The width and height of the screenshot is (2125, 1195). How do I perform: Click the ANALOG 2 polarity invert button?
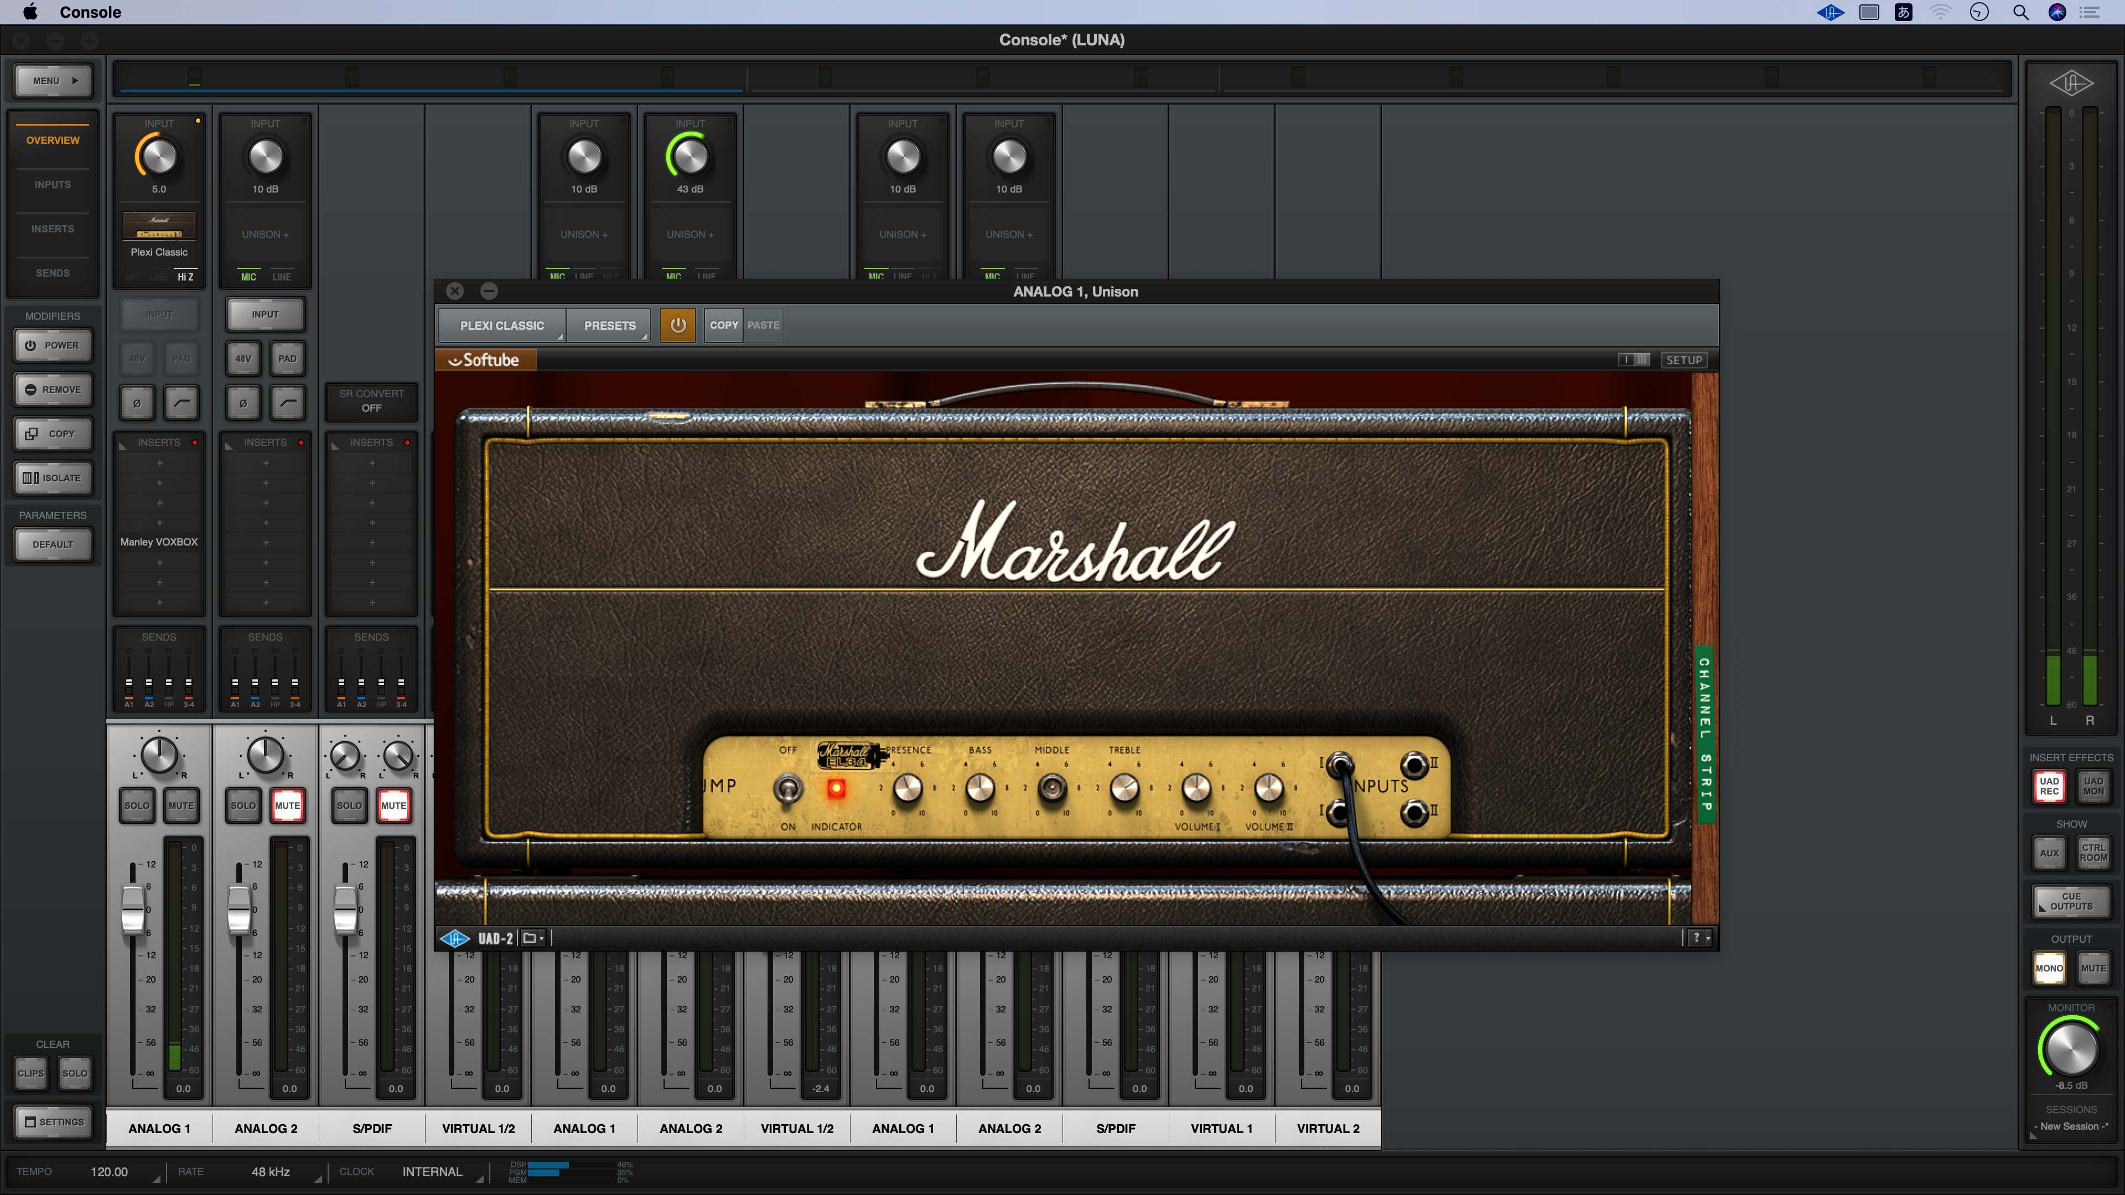(x=243, y=403)
